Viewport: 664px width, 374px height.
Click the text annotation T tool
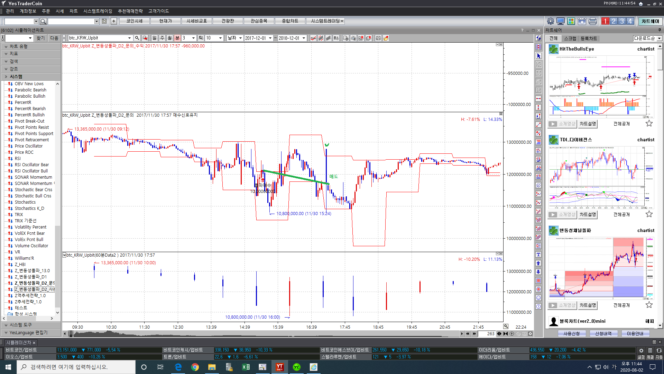click(x=538, y=255)
